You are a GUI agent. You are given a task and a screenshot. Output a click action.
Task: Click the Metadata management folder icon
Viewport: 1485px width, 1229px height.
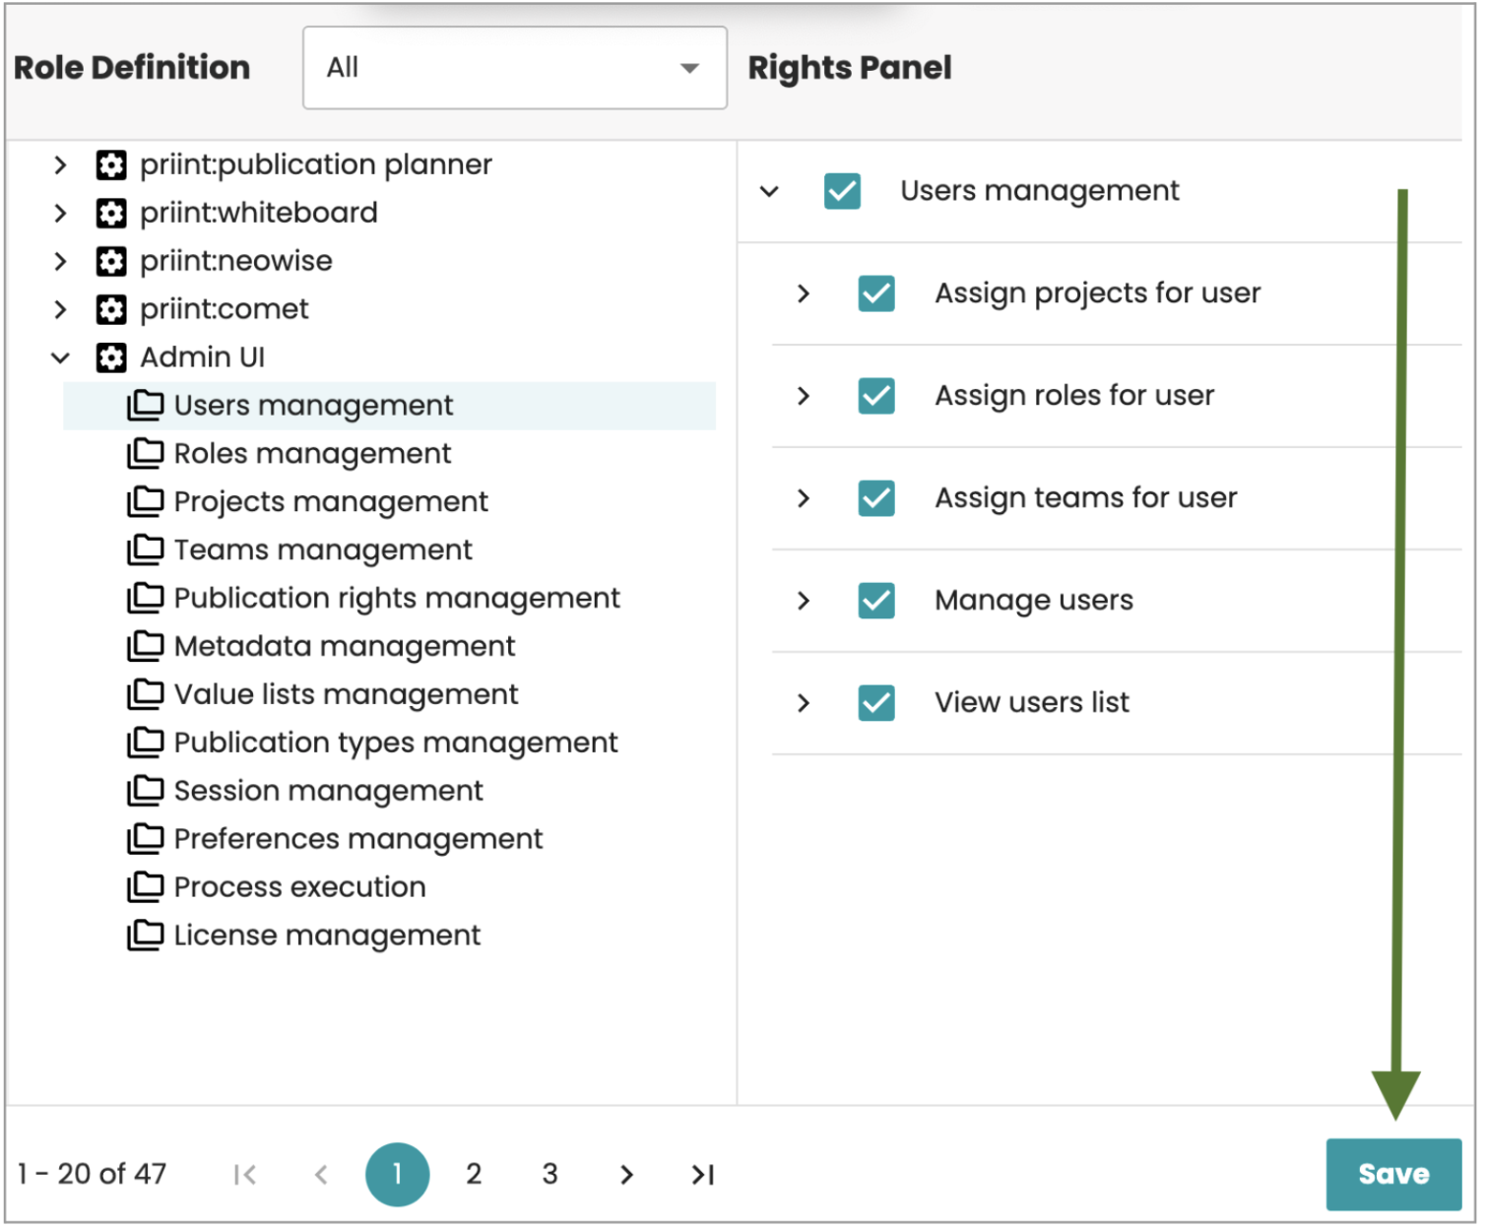146,646
